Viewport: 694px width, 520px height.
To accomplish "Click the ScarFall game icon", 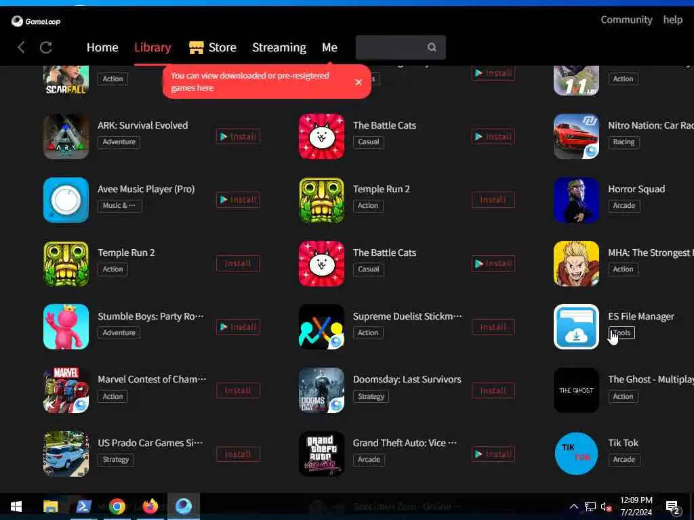I will 66,81.
